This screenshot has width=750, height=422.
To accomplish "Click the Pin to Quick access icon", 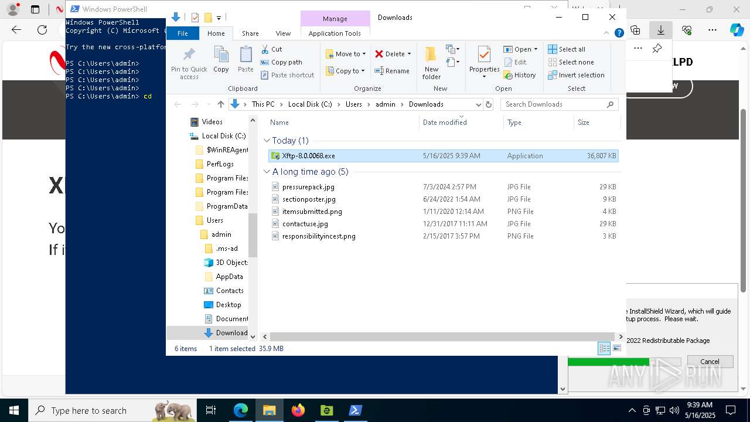I will tap(189, 63).
